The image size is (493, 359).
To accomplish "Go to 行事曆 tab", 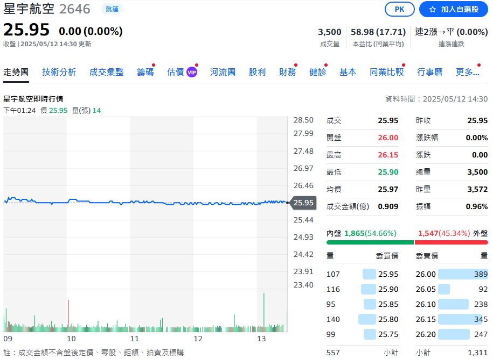I will click(430, 72).
